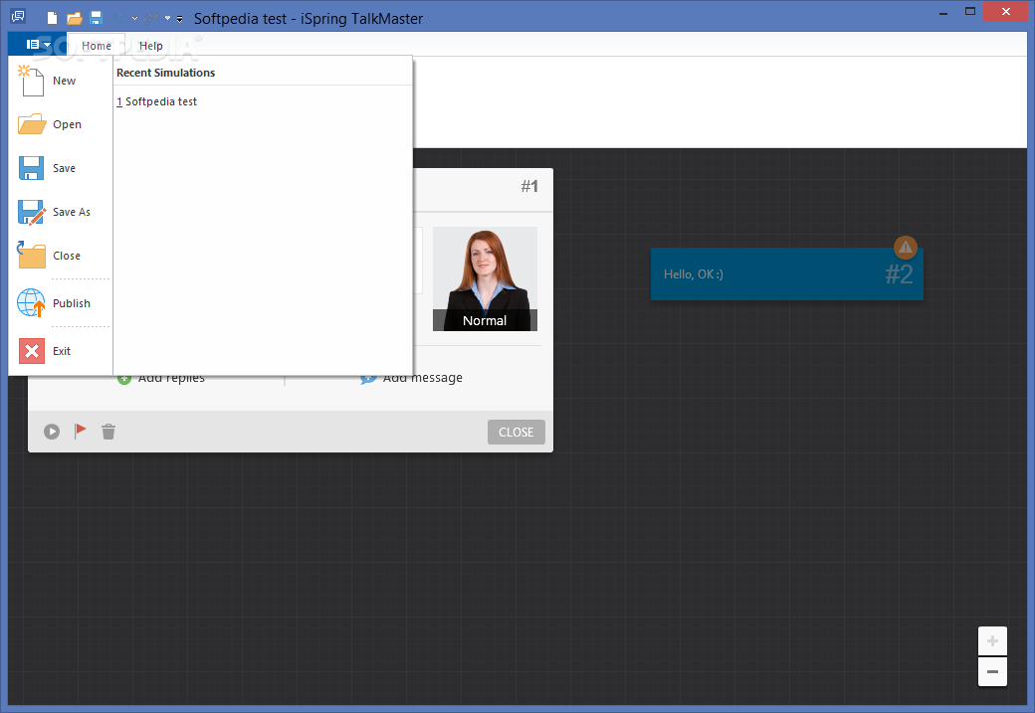Click the Add message button
Viewport: 1035px width, 713px height.
pyautogui.click(x=412, y=379)
